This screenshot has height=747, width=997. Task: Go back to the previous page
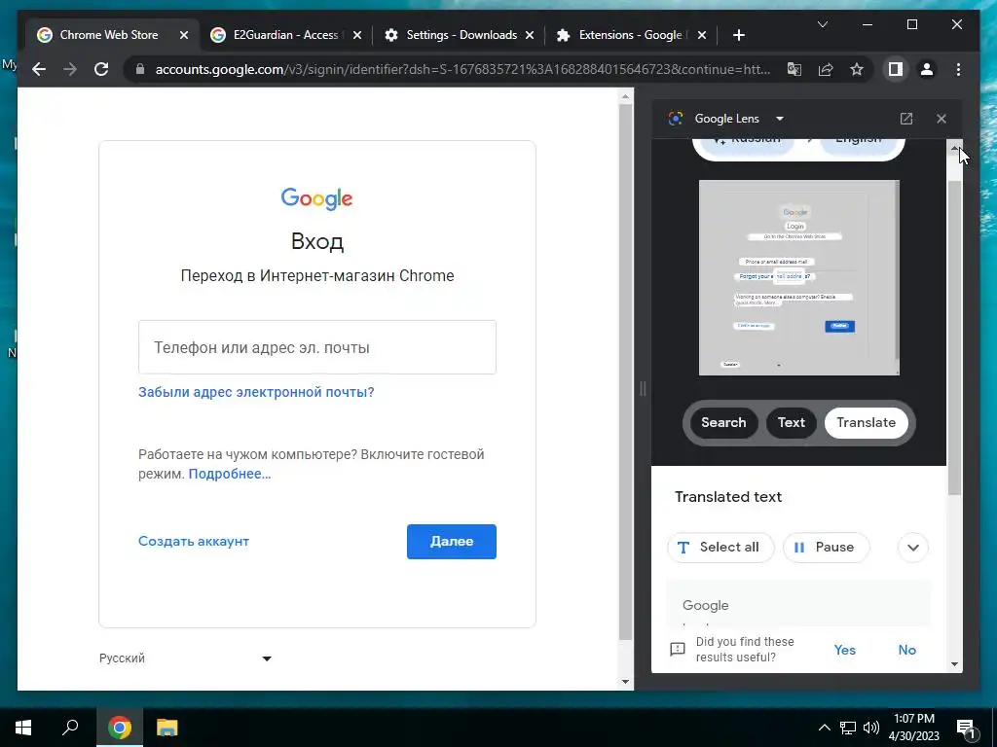click(39, 69)
